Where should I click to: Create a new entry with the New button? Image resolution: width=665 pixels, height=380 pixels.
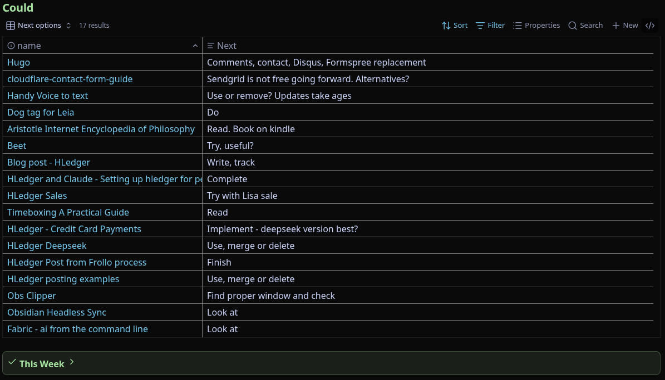pyautogui.click(x=624, y=25)
